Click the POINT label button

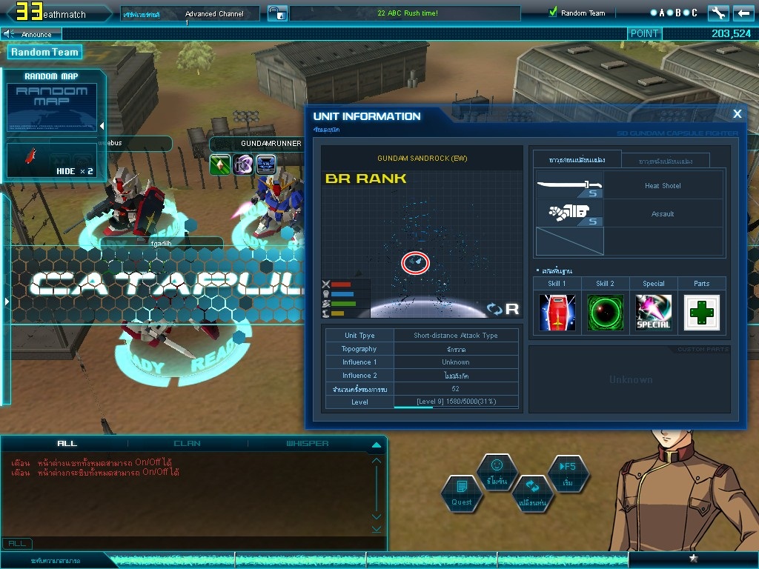click(644, 33)
